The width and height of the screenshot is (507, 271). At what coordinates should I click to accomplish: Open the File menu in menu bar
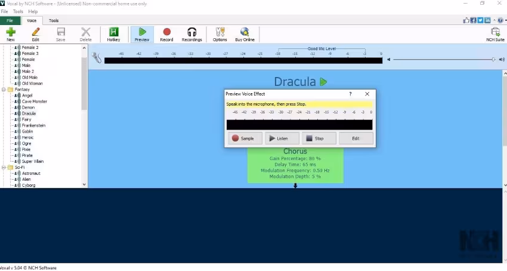4,11
